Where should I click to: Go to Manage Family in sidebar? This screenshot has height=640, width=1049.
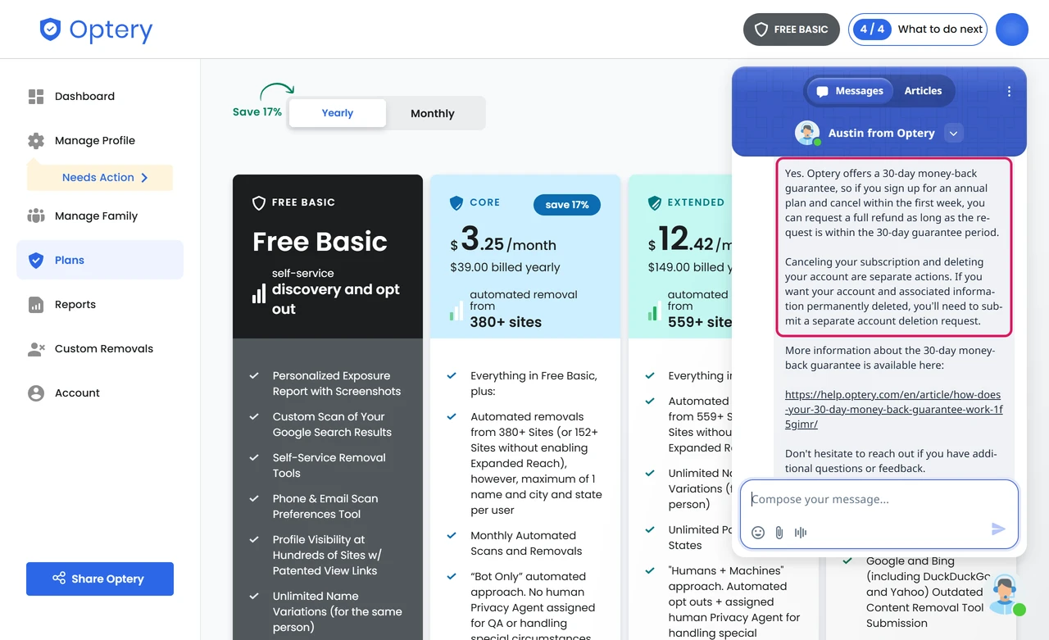96,216
